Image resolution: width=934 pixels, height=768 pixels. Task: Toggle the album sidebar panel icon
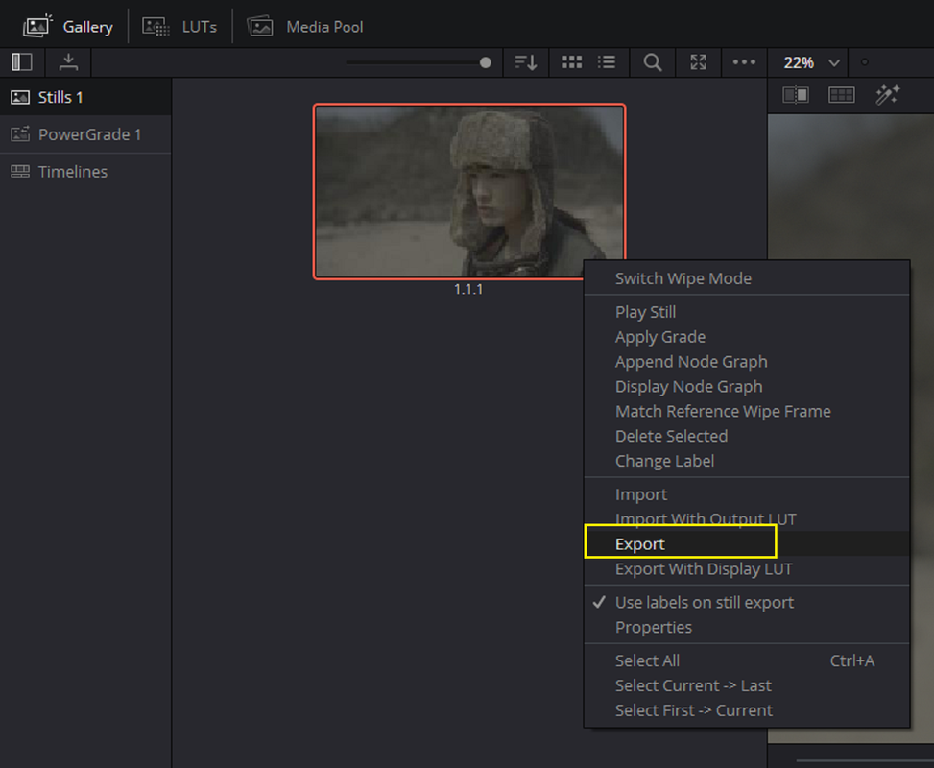(x=22, y=62)
